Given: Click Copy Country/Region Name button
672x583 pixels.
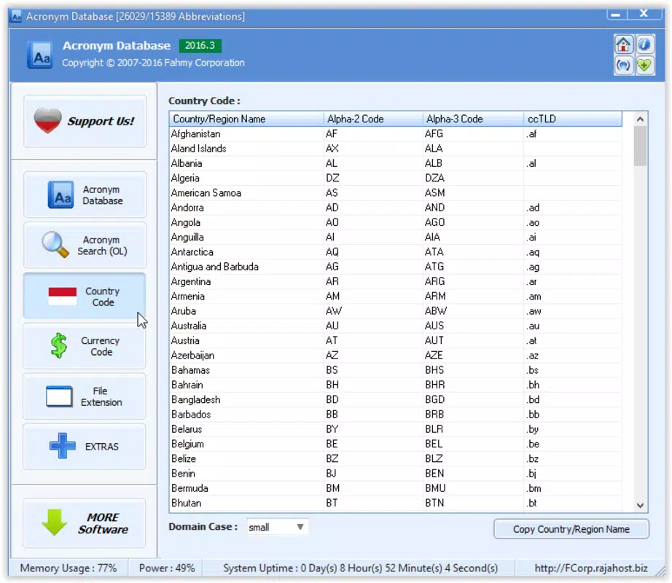Looking at the screenshot, I should click(571, 529).
